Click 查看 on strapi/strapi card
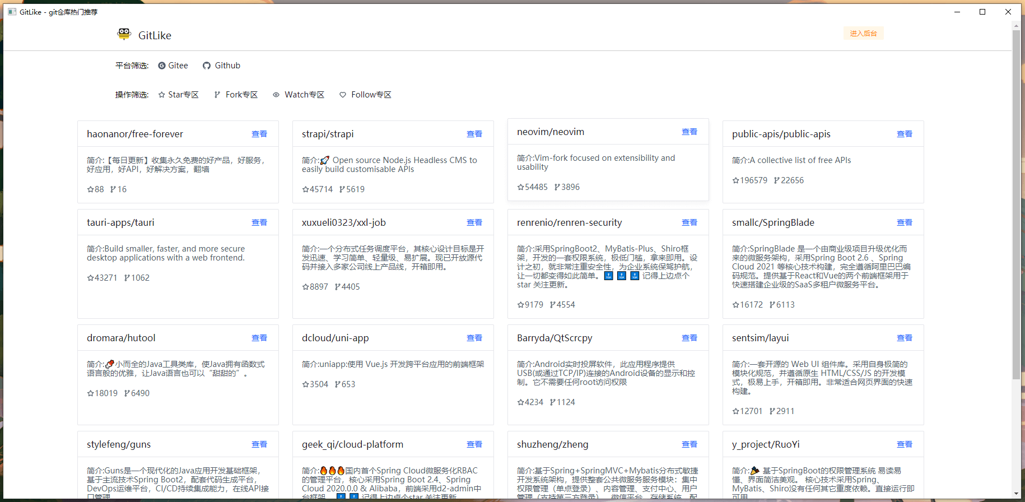 pyautogui.click(x=474, y=134)
